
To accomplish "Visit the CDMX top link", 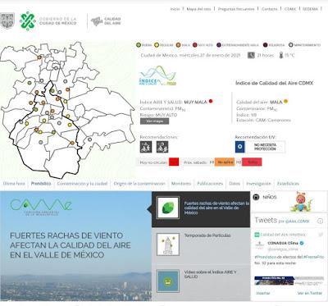I will point(290,9).
